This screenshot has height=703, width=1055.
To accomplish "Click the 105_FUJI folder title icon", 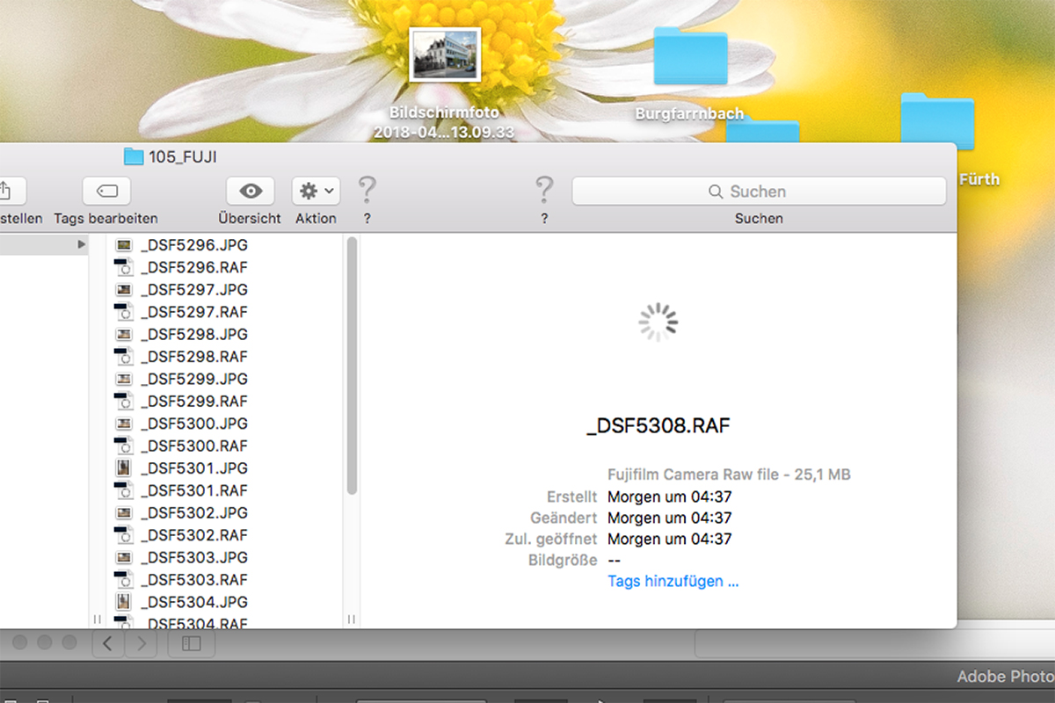I will [x=134, y=157].
